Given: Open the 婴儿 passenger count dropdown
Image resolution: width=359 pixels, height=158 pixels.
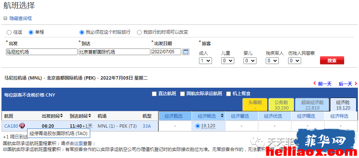Looking at the screenshot, I should (250, 61).
